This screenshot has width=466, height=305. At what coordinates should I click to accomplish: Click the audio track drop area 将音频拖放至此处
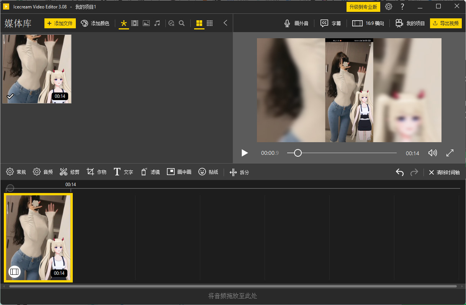click(x=233, y=296)
